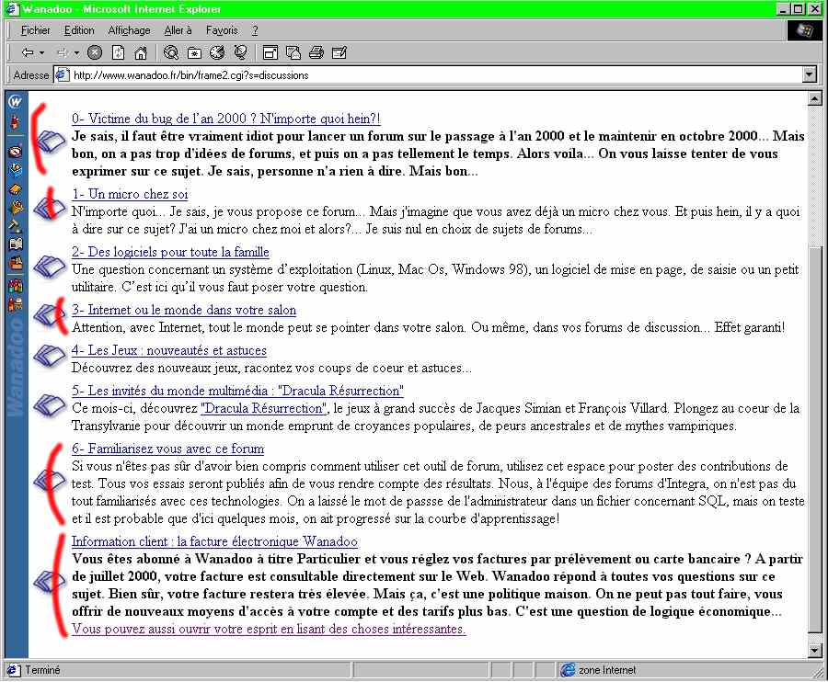Select the orange book sidebar icon
Image resolution: width=828 pixels, height=682 pixels.
point(16,188)
